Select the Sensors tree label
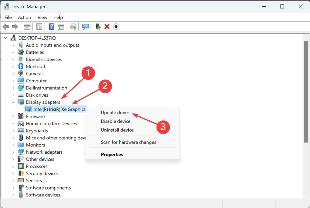This screenshot has height=208, width=310. pyautogui.click(x=34, y=181)
